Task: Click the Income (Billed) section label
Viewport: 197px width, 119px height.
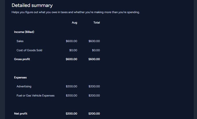Action: point(24,32)
